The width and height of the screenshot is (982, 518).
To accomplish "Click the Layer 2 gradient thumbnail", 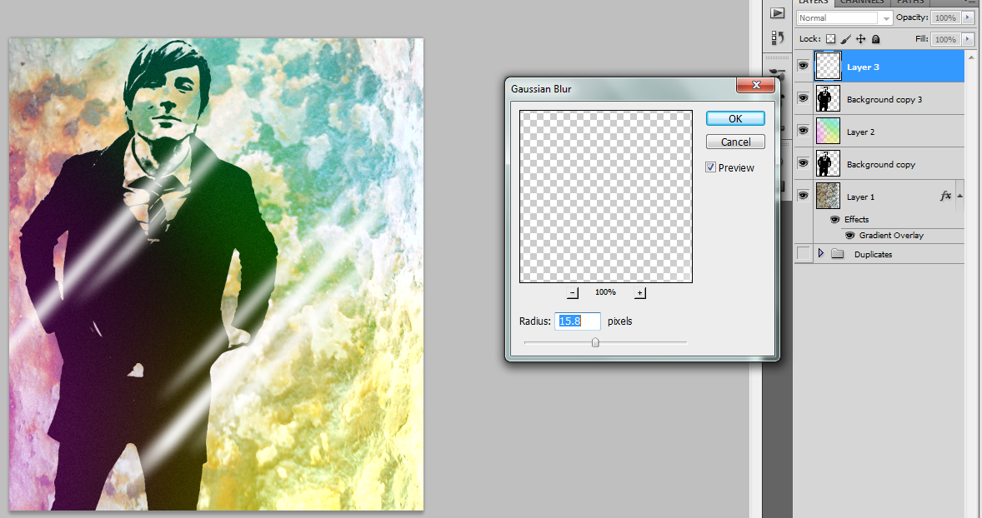I will 828,132.
